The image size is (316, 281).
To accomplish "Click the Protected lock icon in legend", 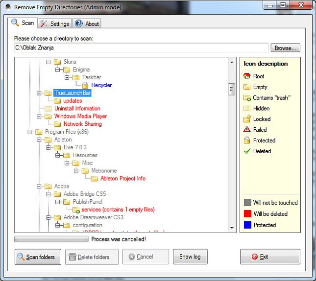I will click(x=247, y=140).
